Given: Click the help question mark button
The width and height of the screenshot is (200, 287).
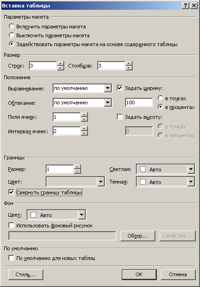Looking at the screenshot, I should pos(186,6).
